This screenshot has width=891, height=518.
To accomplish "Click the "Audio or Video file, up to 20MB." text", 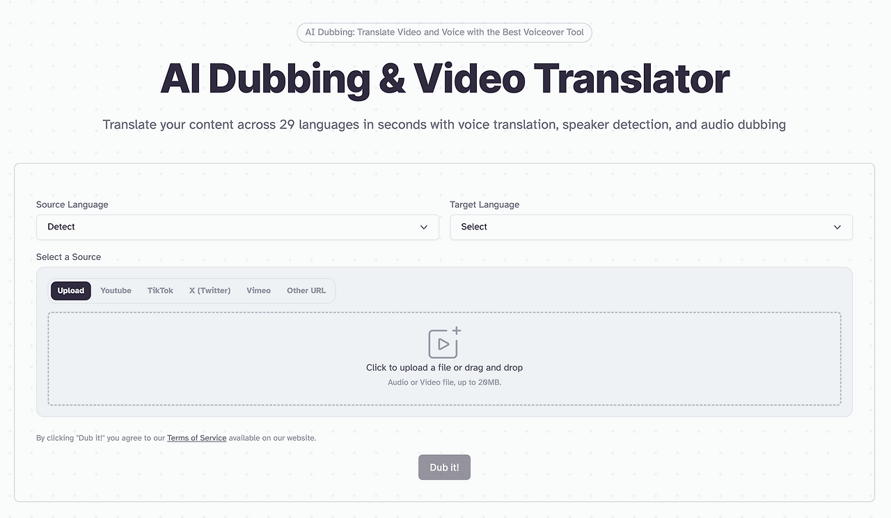I will tap(444, 382).
